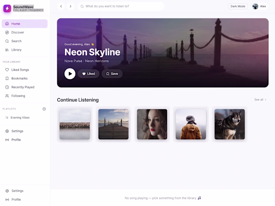Open the wooden pier album thumbnail
275x206 pixels.
pyautogui.click(x=114, y=124)
